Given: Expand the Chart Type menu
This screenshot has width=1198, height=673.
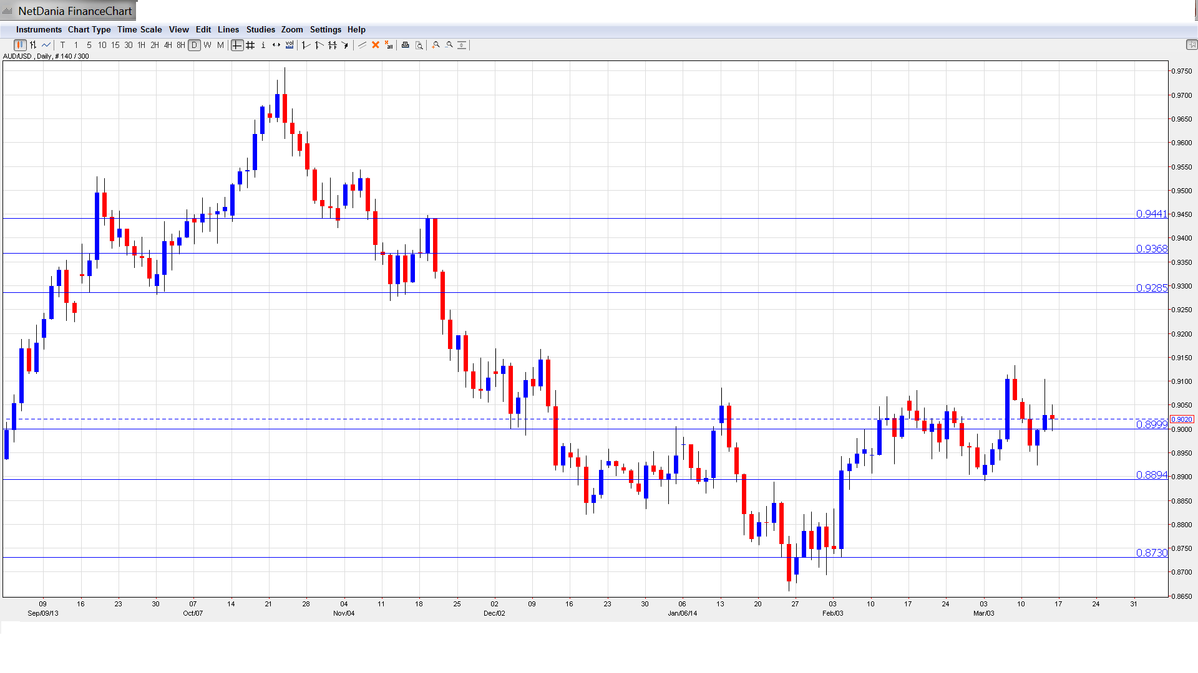Looking at the screenshot, I should (89, 29).
